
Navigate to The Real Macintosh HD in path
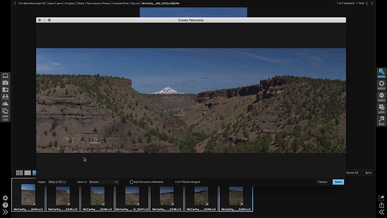point(32,3)
